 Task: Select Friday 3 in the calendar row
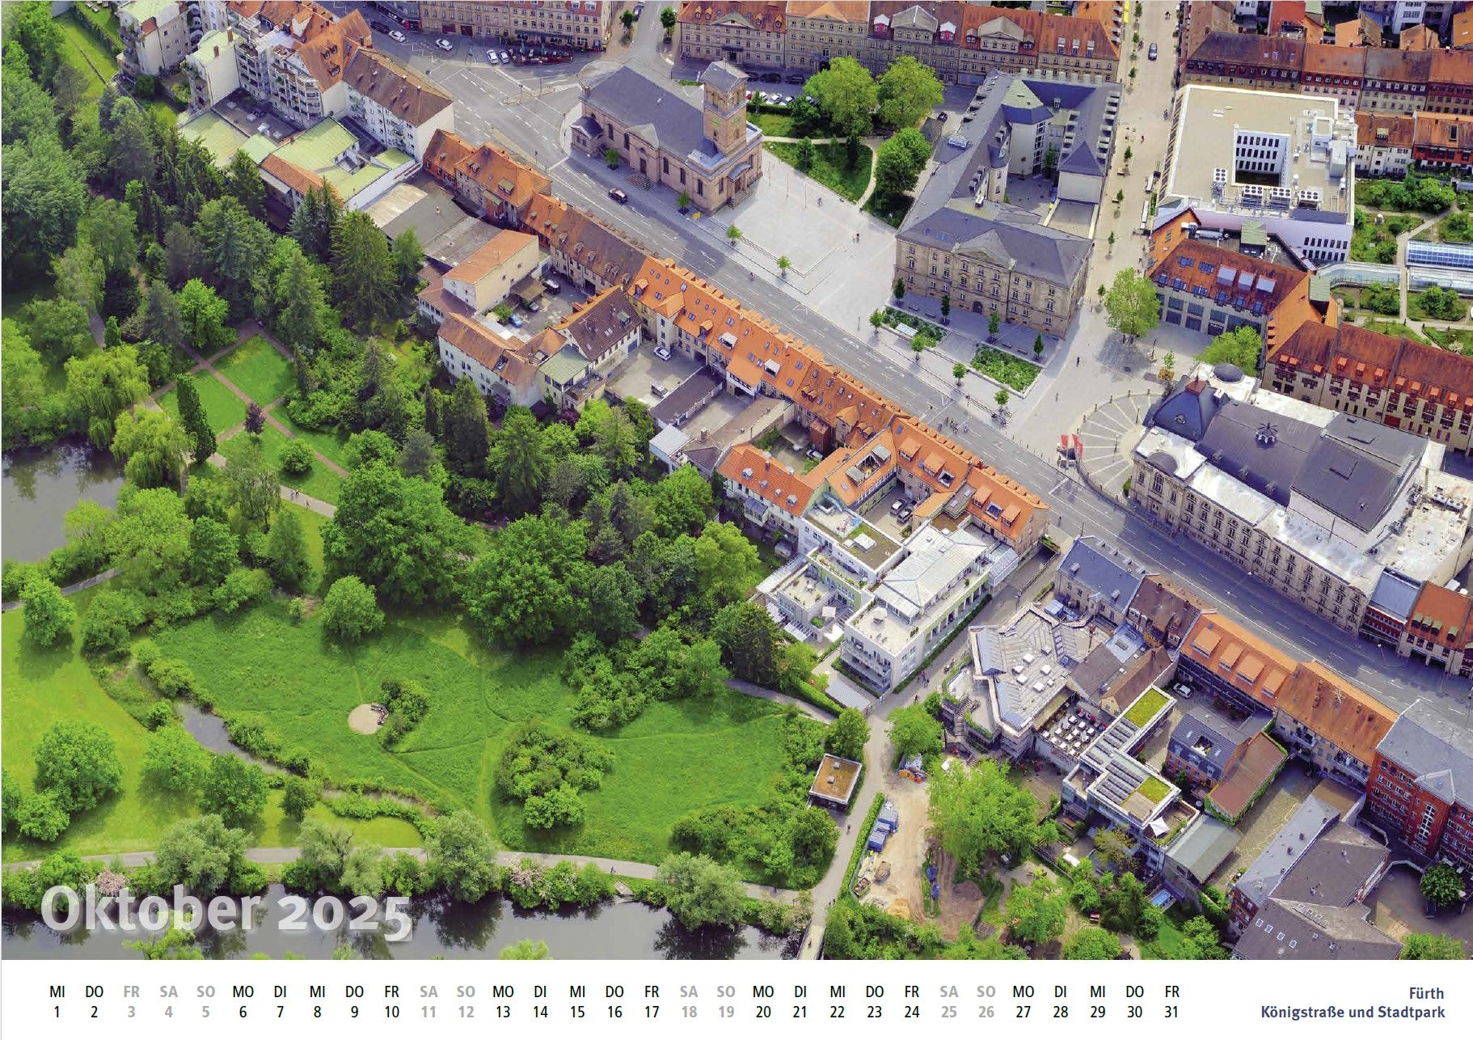click(x=131, y=1002)
